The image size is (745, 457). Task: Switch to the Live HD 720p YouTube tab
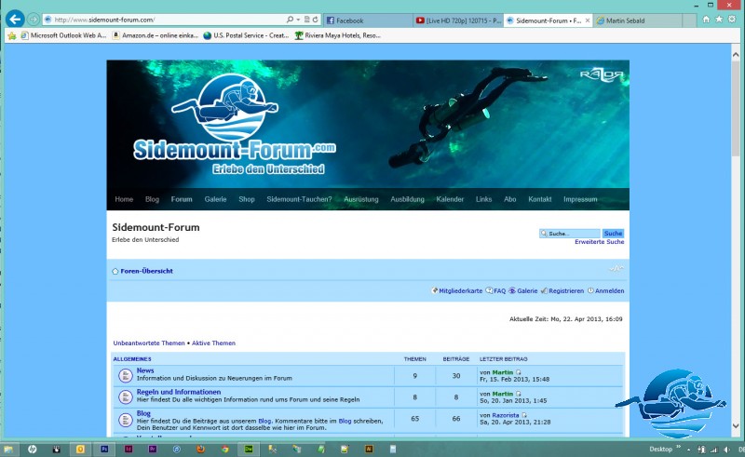coord(458,20)
